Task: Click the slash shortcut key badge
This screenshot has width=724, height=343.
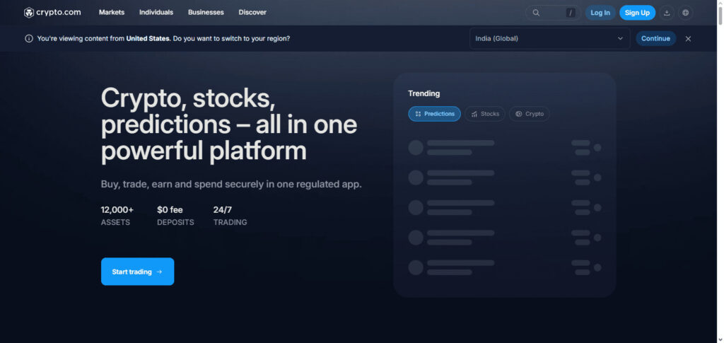Action: (571, 13)
